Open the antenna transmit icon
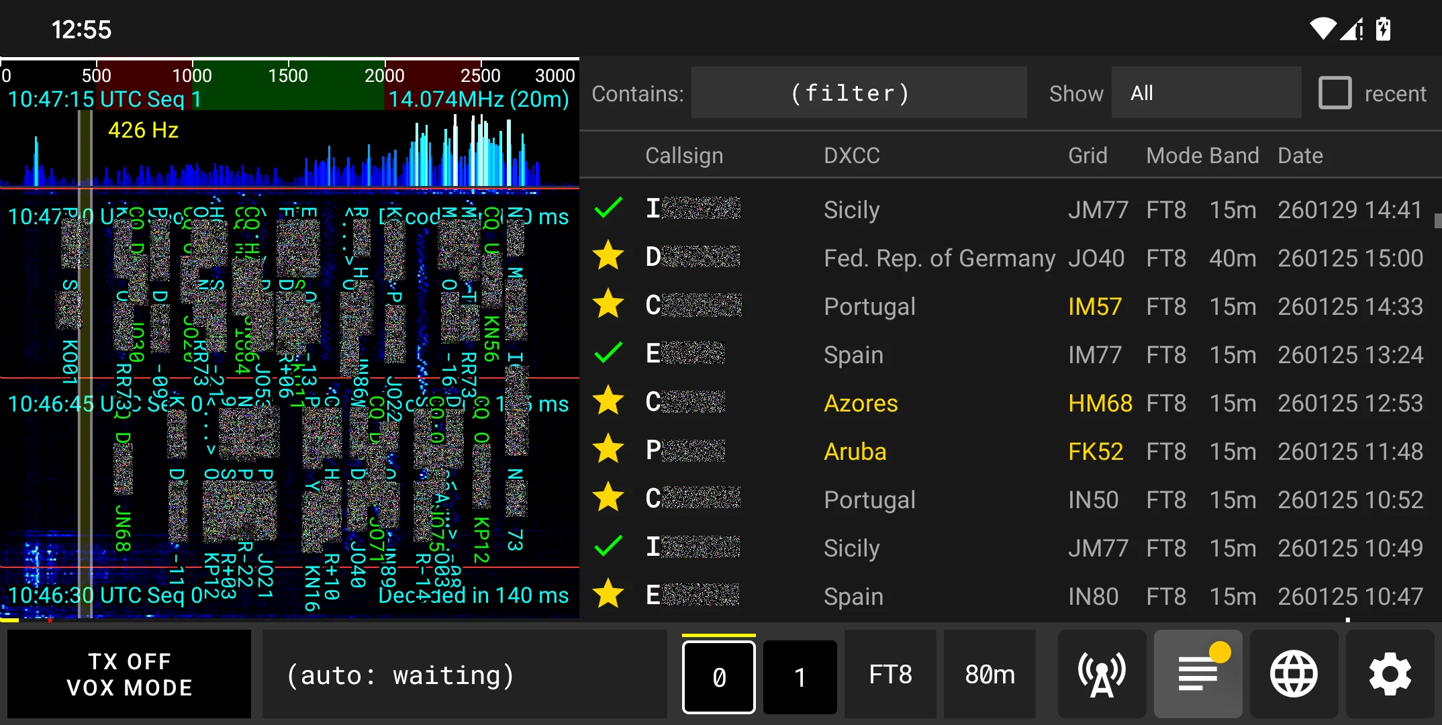This screenshot has height=725, width=1442. pyautogui.click(x=1102, y=674)
